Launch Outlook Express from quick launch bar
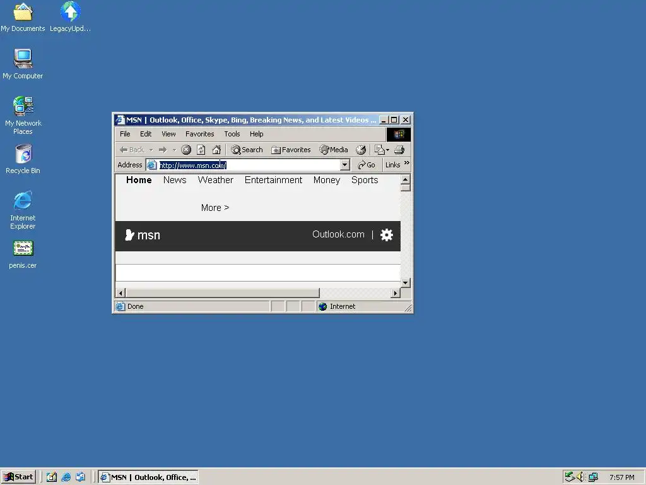 click(80, 477)
